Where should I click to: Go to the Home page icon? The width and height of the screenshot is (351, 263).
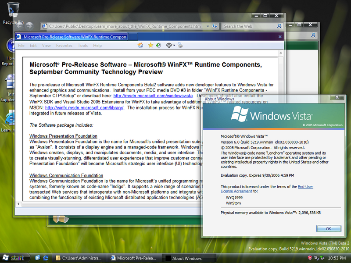click(x=140, y=46)
